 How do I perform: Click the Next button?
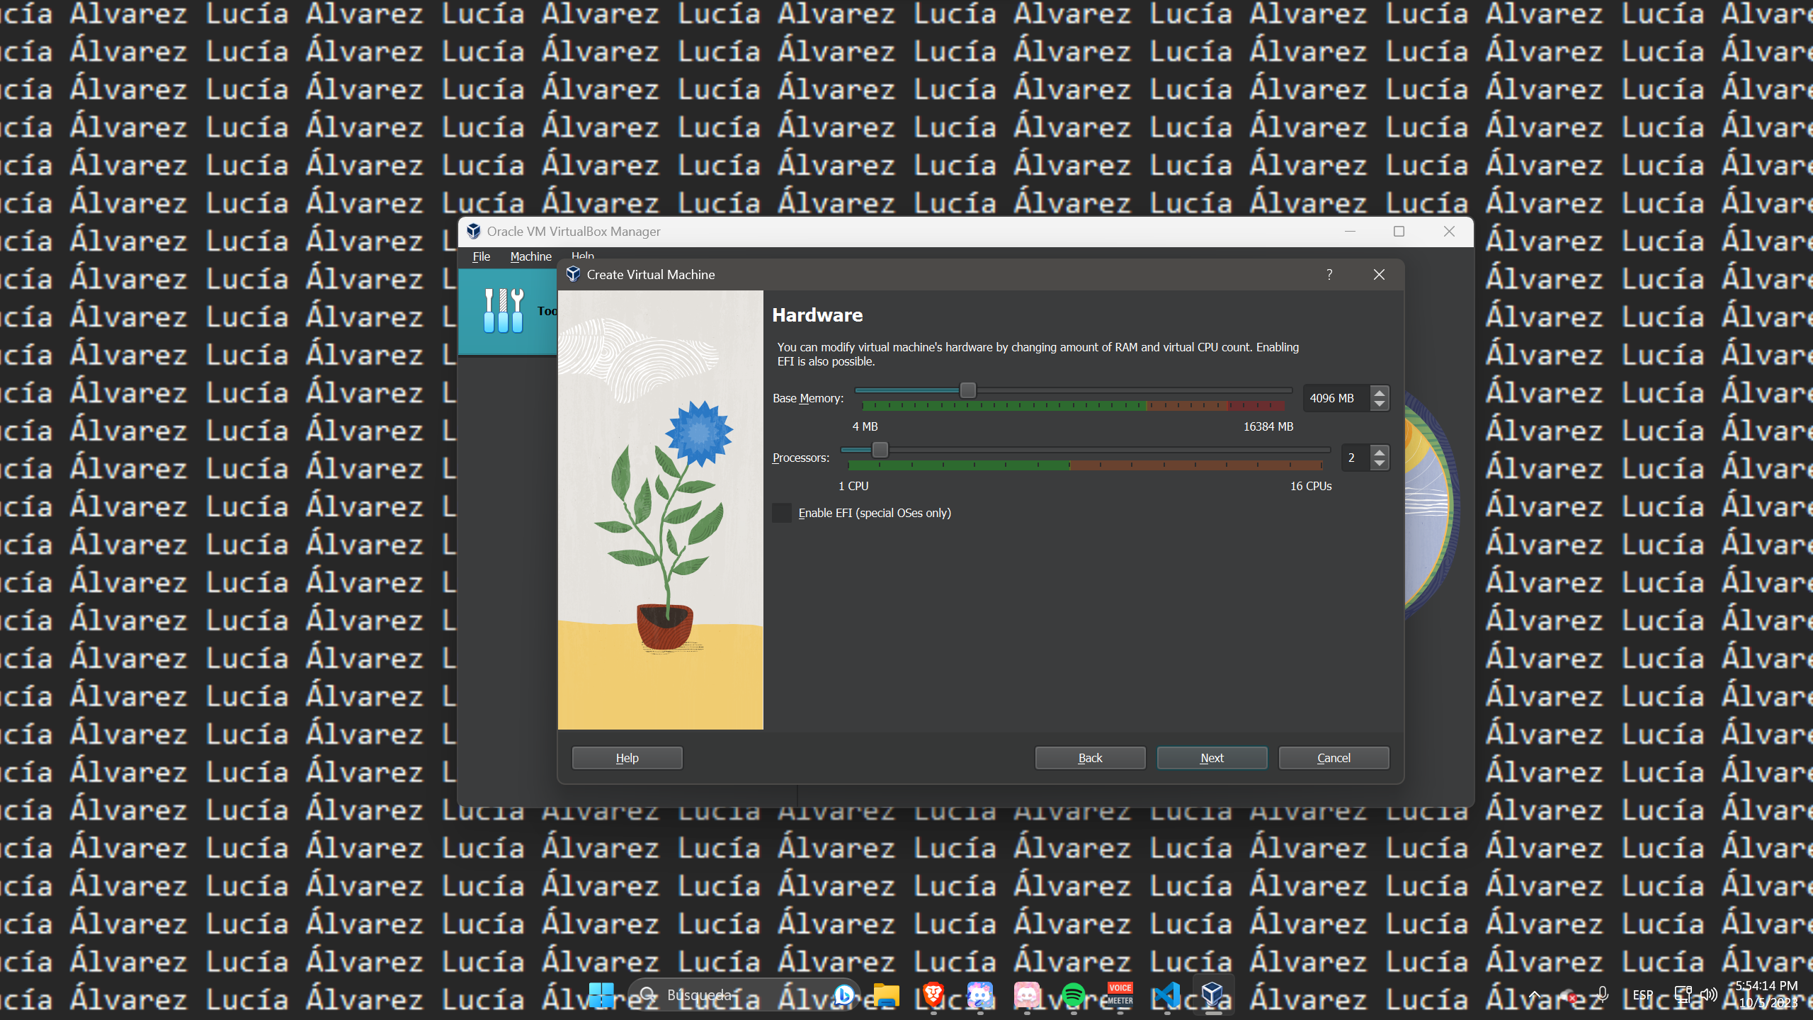(1212, 758)
